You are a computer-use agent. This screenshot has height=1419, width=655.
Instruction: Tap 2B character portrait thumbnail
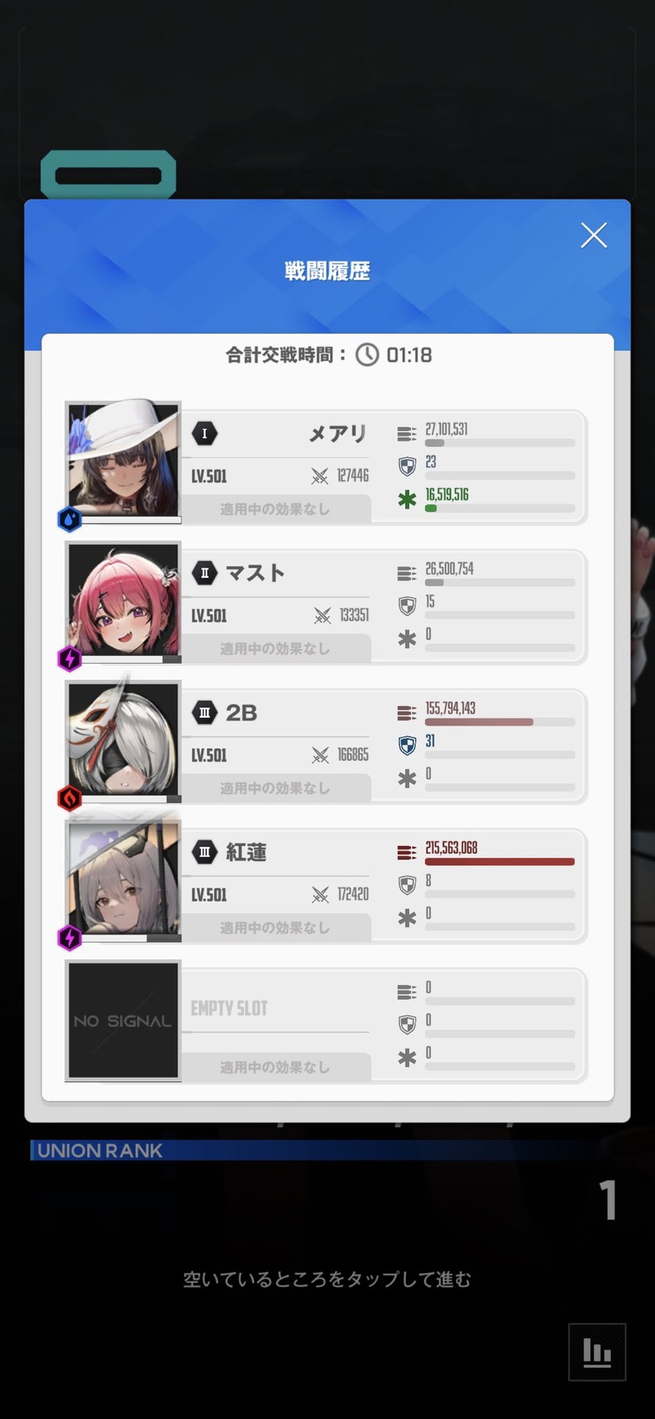(123, 740)
